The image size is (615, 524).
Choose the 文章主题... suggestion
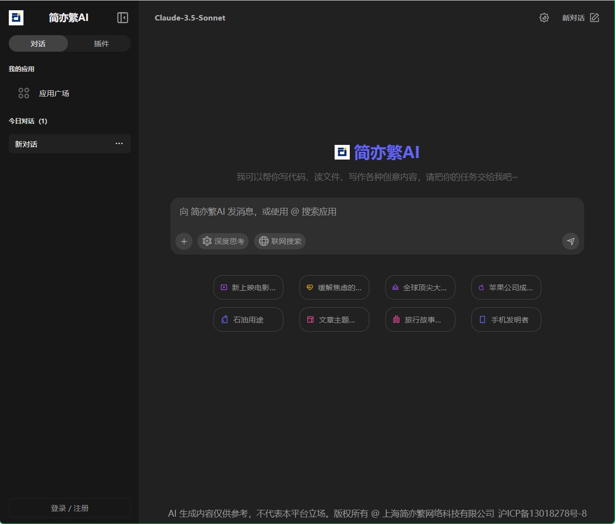[334, 320]
